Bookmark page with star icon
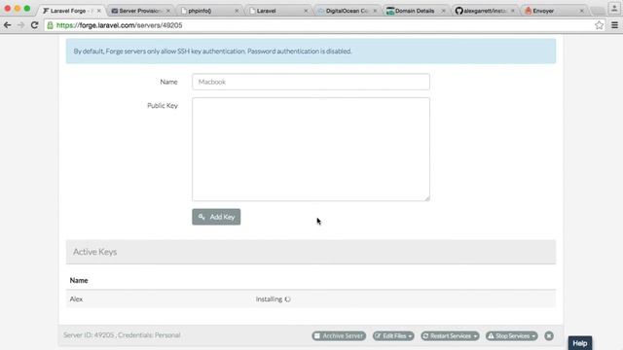Screen dimensions: 623x350 [599, 25]
